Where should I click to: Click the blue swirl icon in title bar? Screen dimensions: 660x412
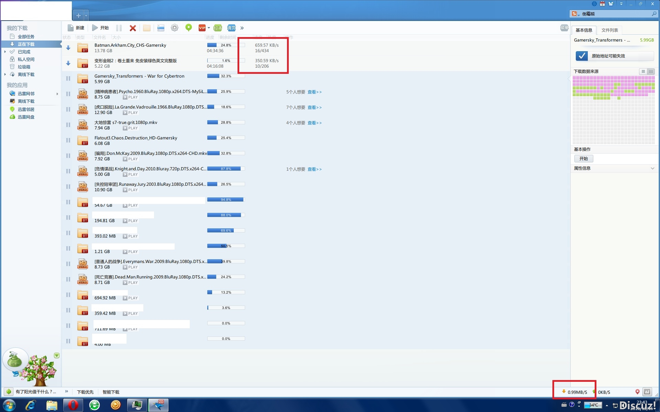point(594,4)
